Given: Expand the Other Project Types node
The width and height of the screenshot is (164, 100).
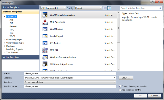Looking at the screenshot, I should [x=5, y=43].
